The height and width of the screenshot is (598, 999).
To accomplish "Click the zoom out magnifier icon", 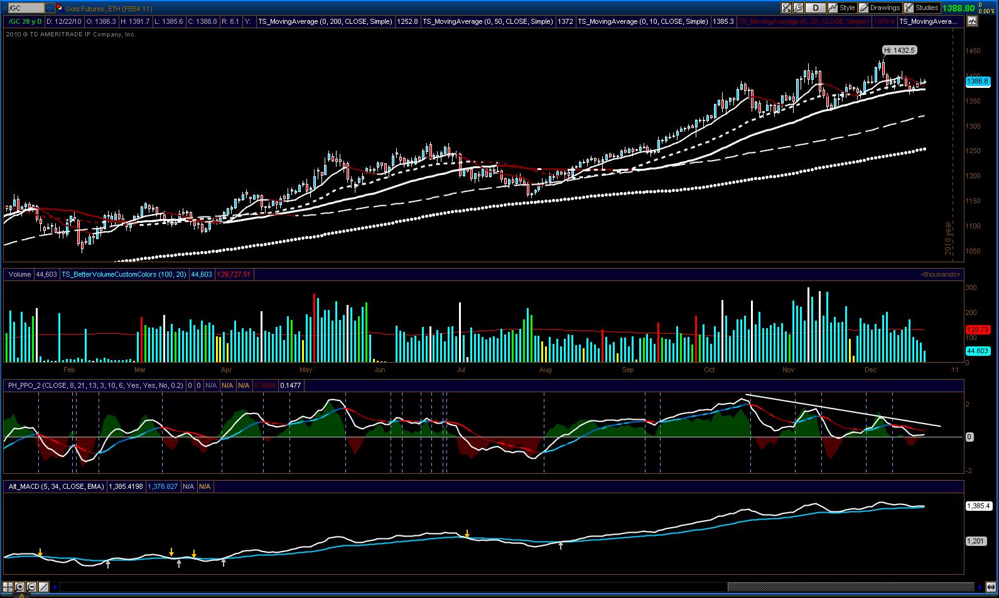I will 32,587.
